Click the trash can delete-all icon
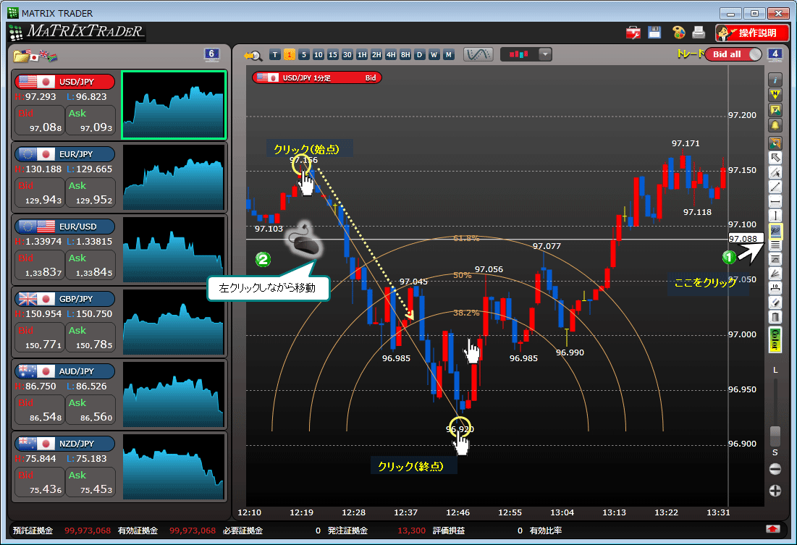The image size is (797, 545). coord(775,318)
